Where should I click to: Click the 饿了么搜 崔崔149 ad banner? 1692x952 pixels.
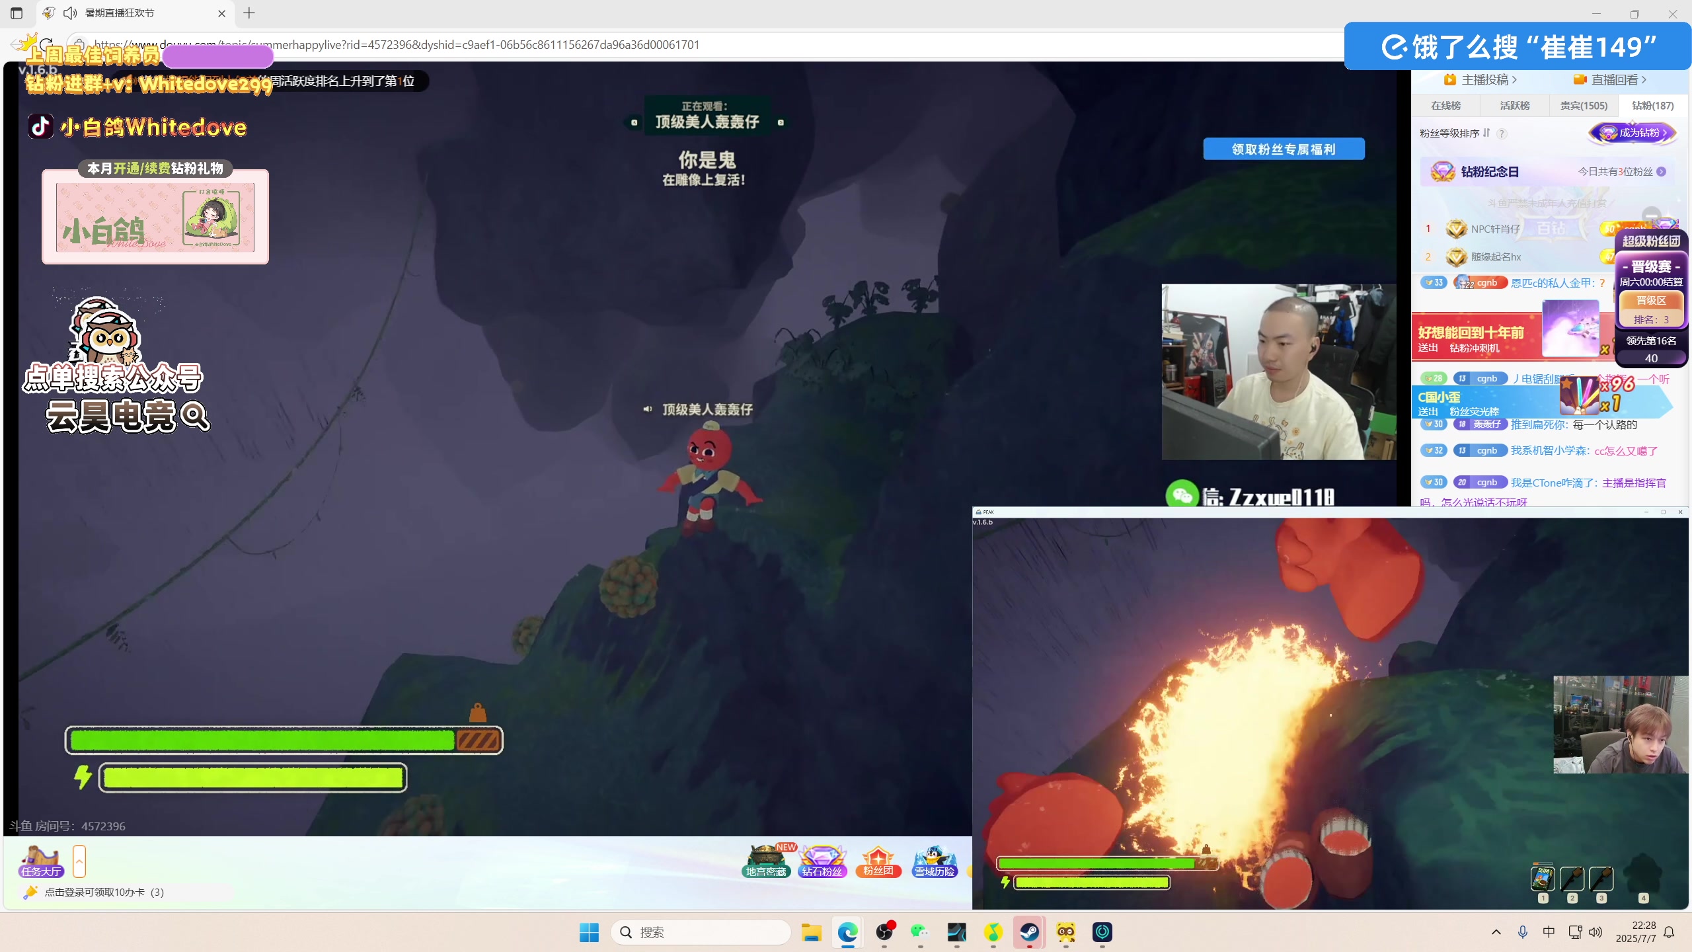(1518, 46)
